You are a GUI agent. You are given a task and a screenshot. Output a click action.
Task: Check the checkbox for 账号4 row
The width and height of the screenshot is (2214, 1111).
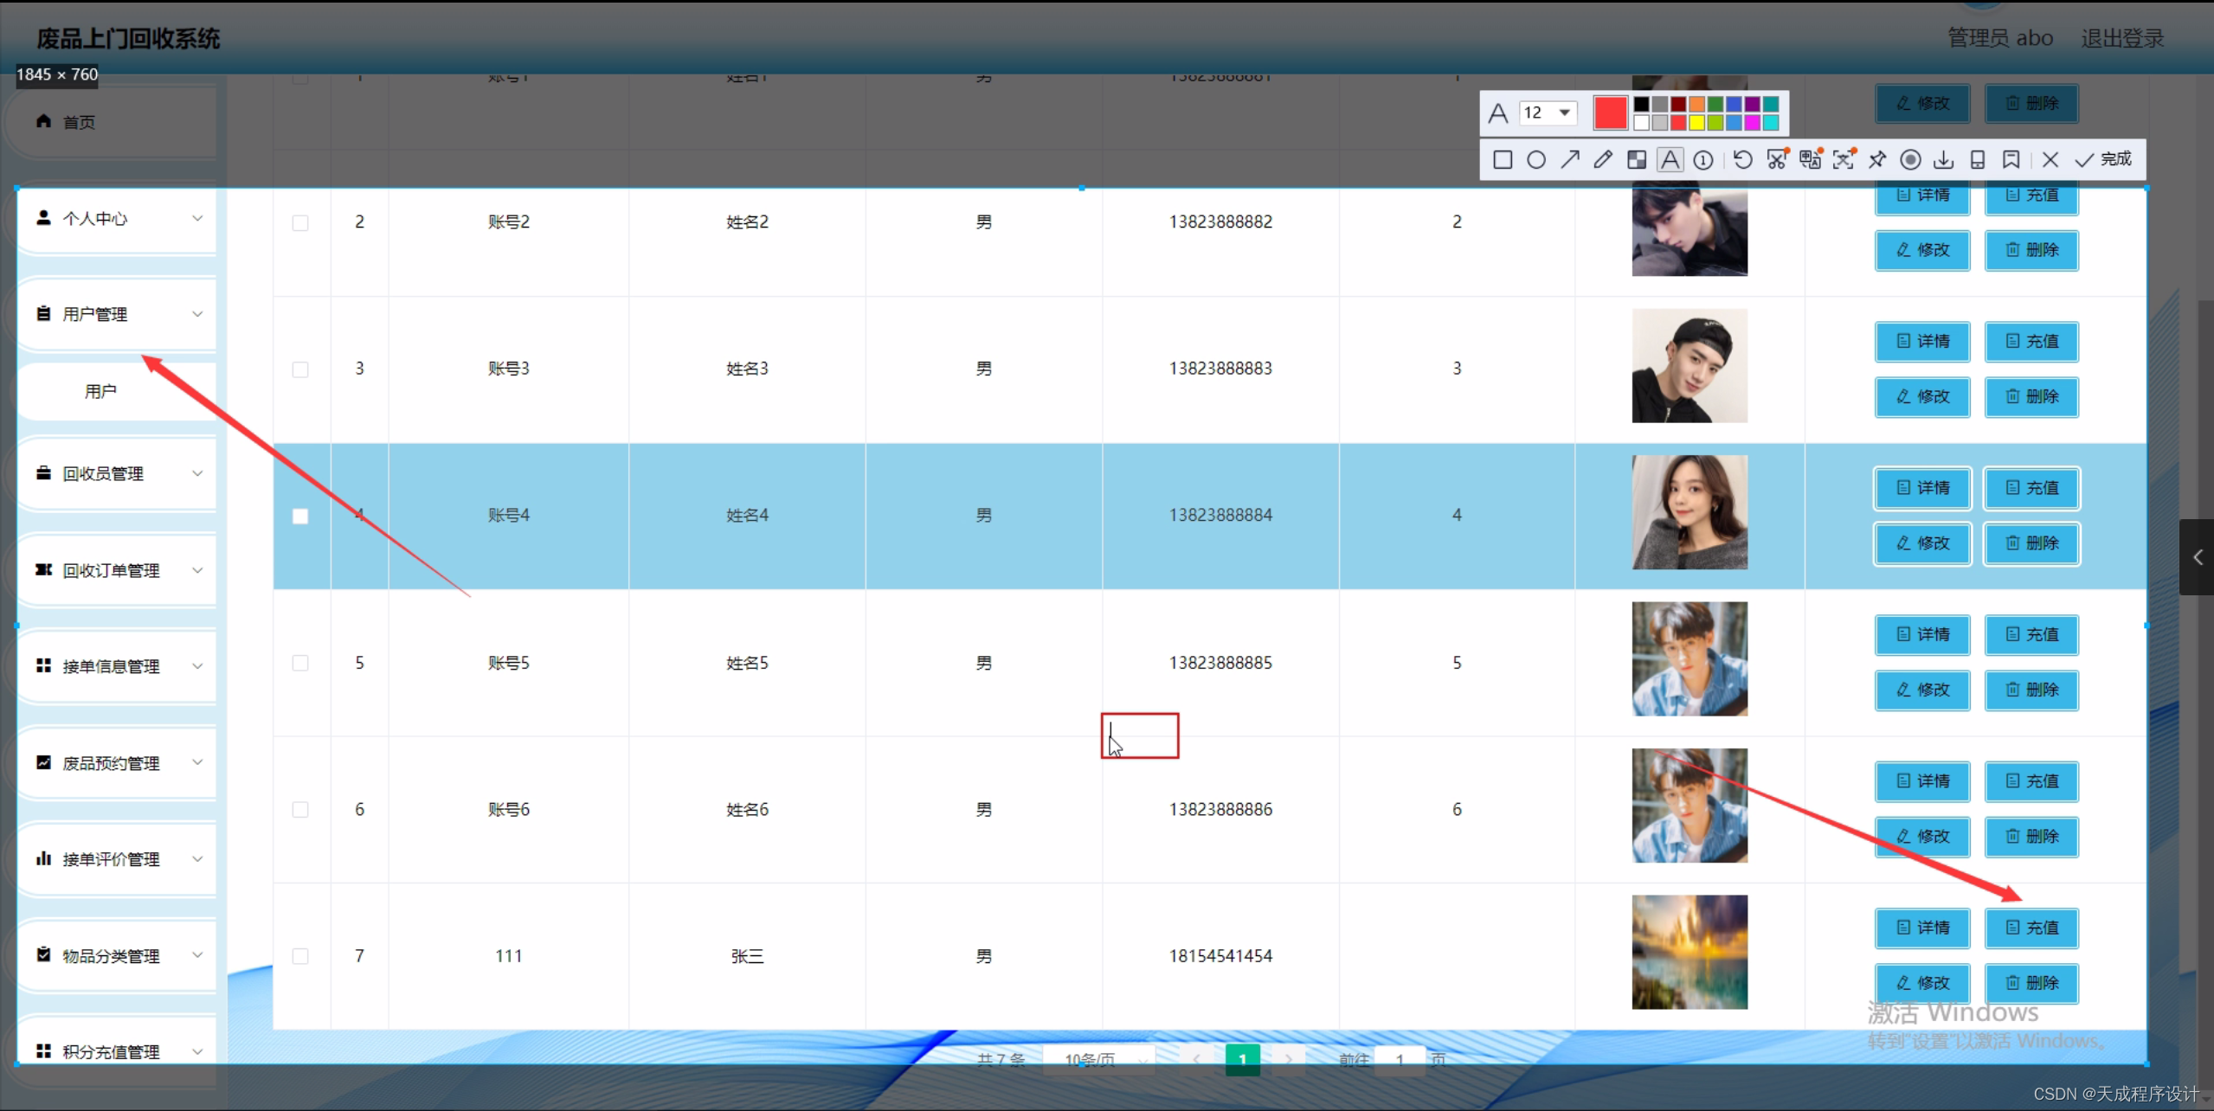[300, 516]
